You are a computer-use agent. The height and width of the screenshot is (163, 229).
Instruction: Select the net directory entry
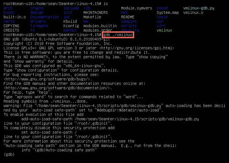(x=124, y=12)
